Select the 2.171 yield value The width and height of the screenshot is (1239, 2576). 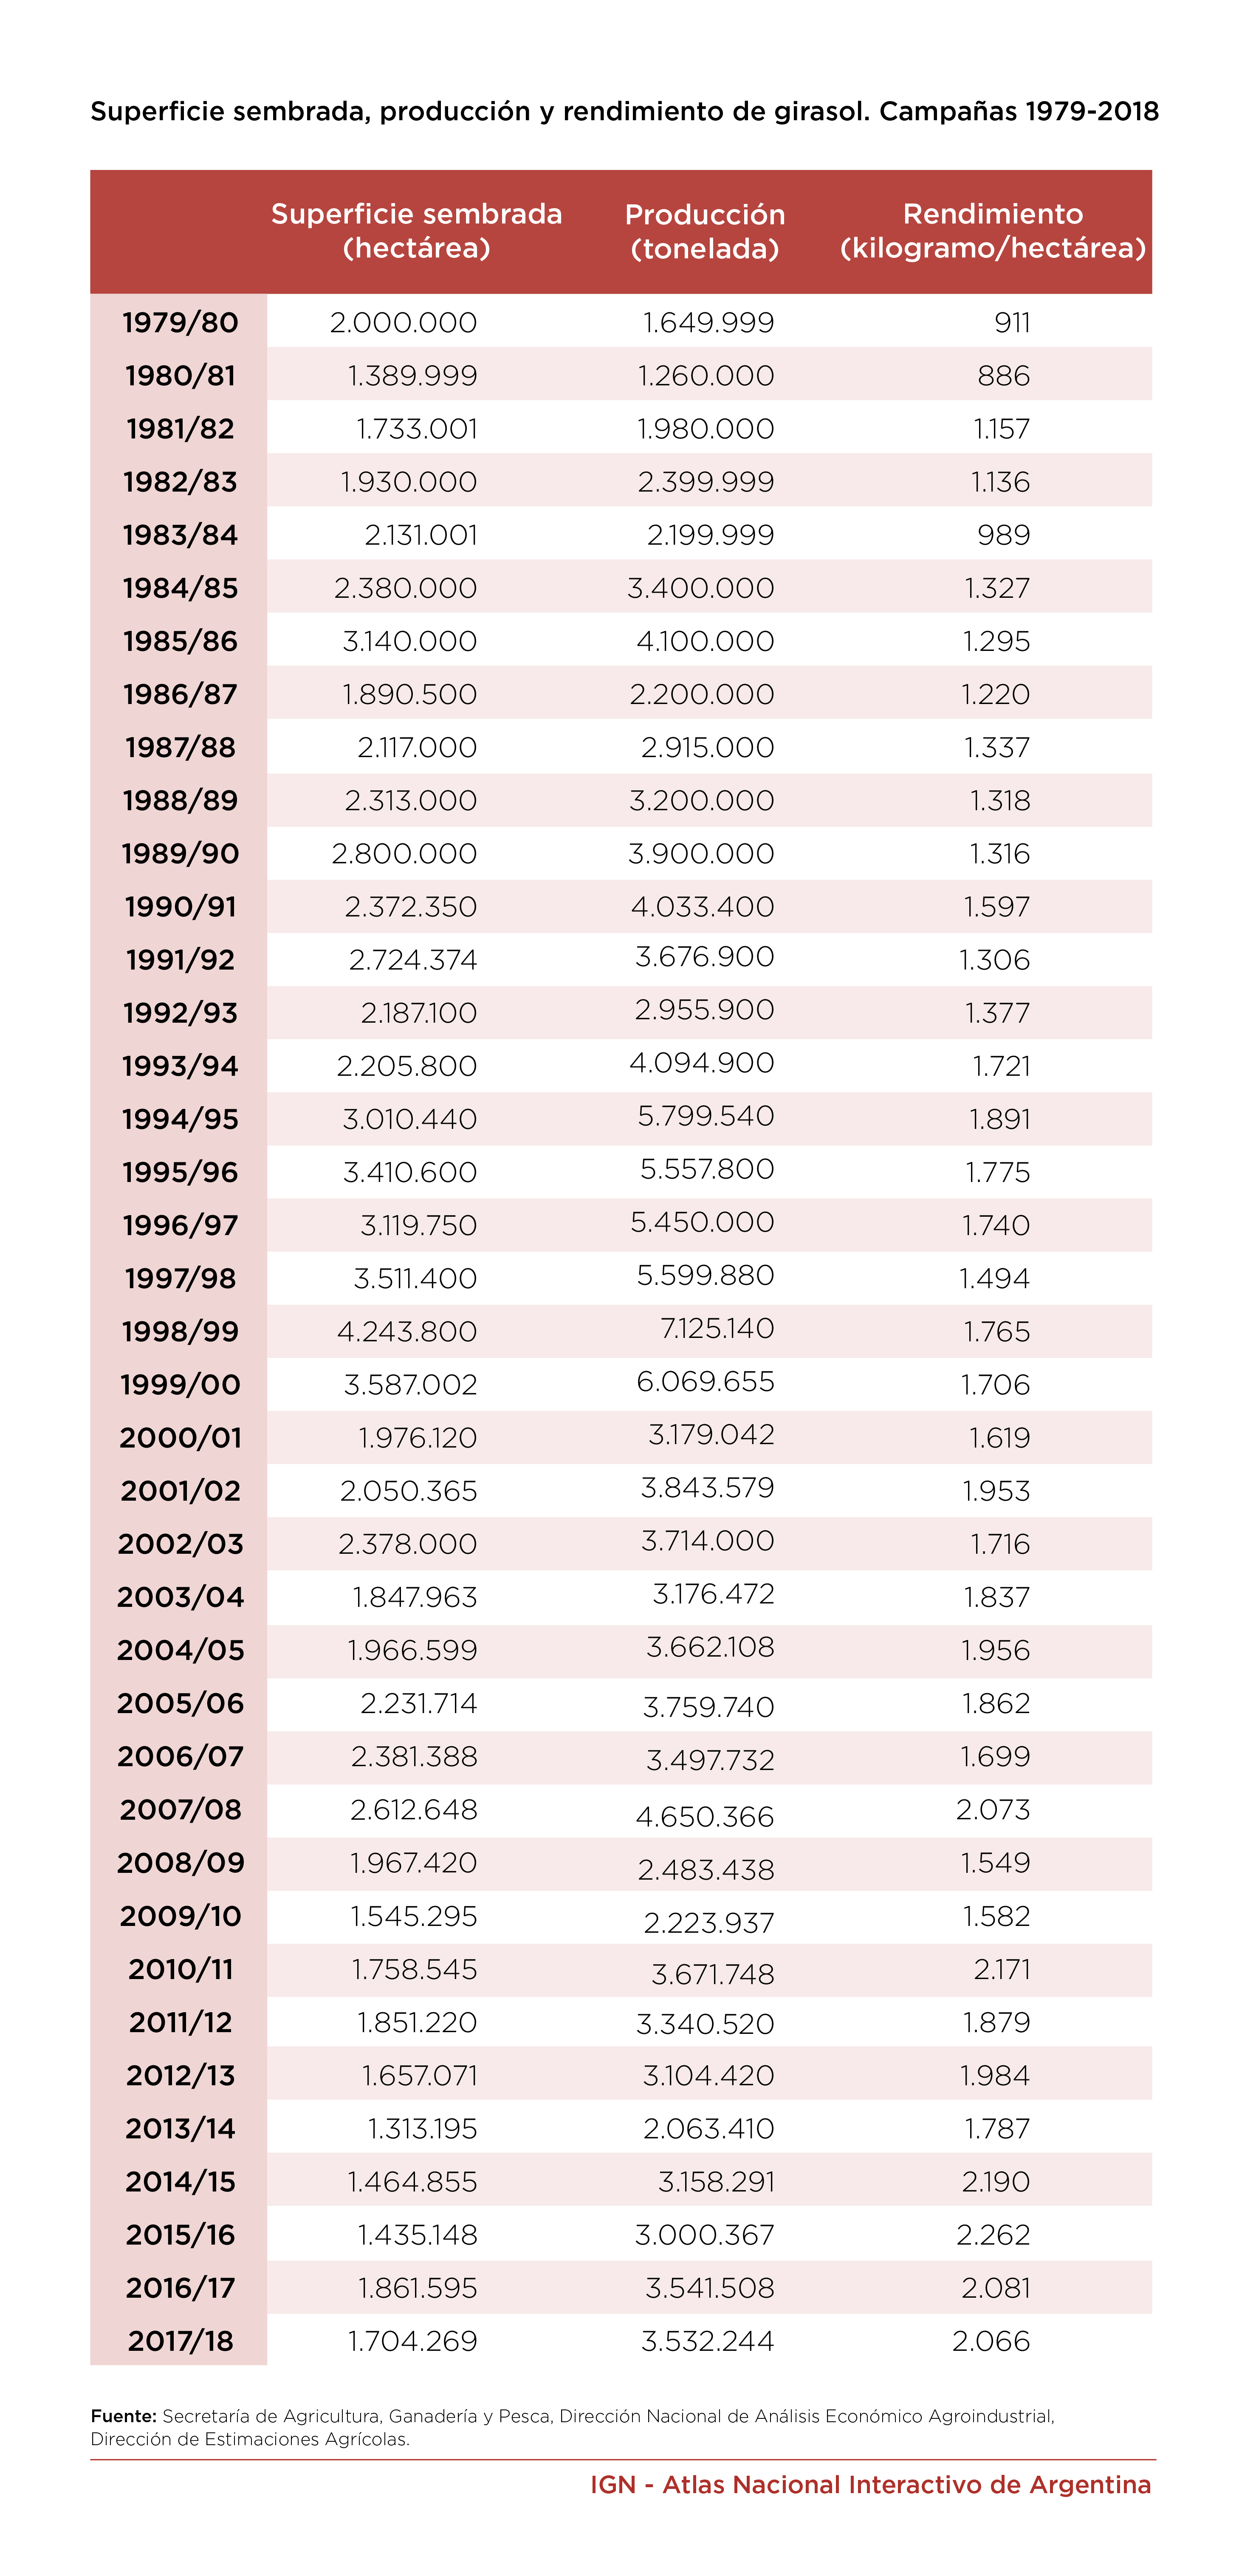(x=1002, y=1969)
